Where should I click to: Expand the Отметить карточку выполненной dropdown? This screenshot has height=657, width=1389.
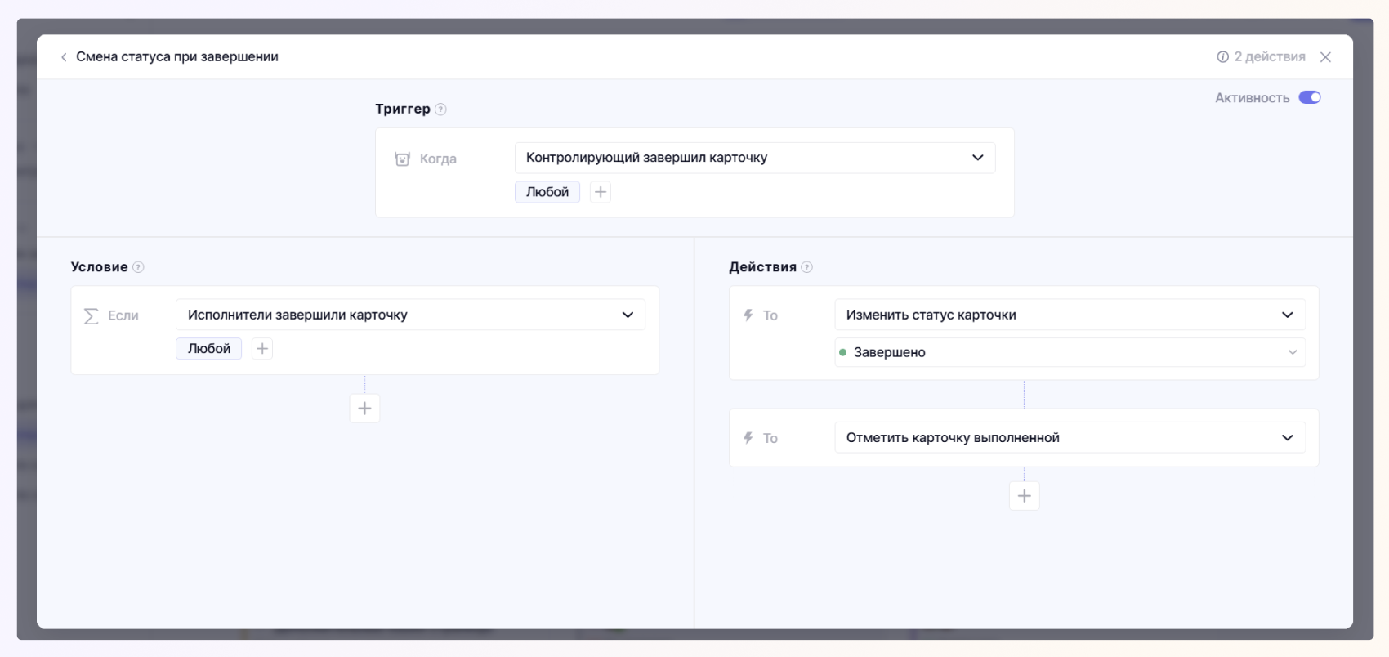1069,438
